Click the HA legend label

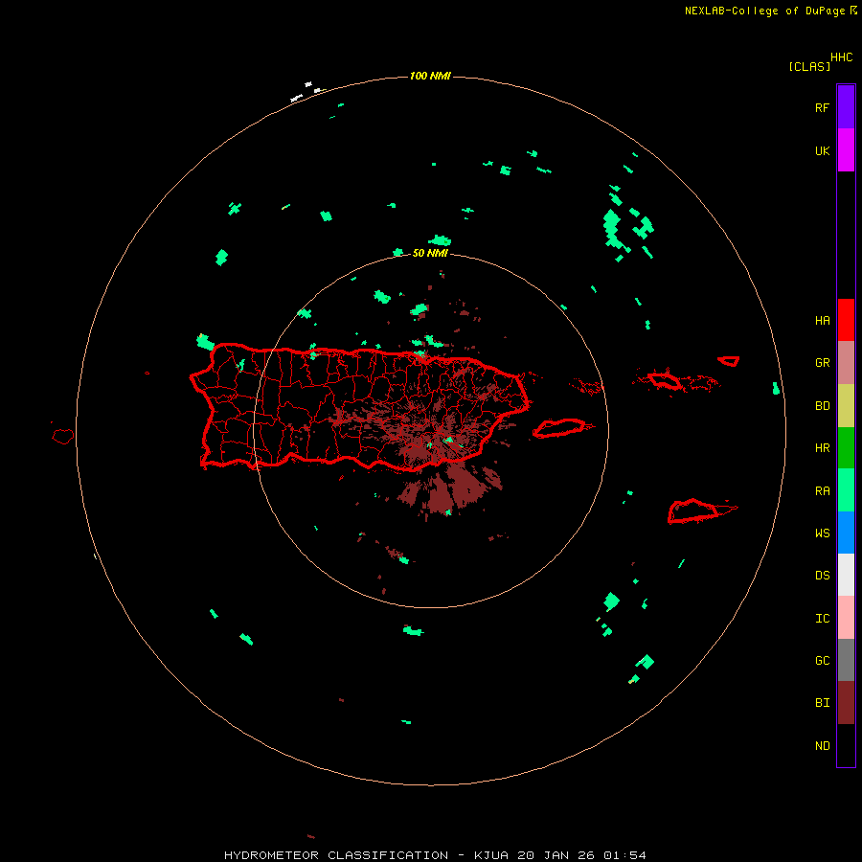[x=822, y=321]
